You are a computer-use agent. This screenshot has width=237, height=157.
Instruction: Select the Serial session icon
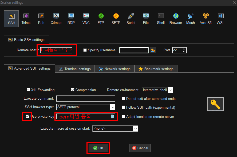tap(131, 19)
